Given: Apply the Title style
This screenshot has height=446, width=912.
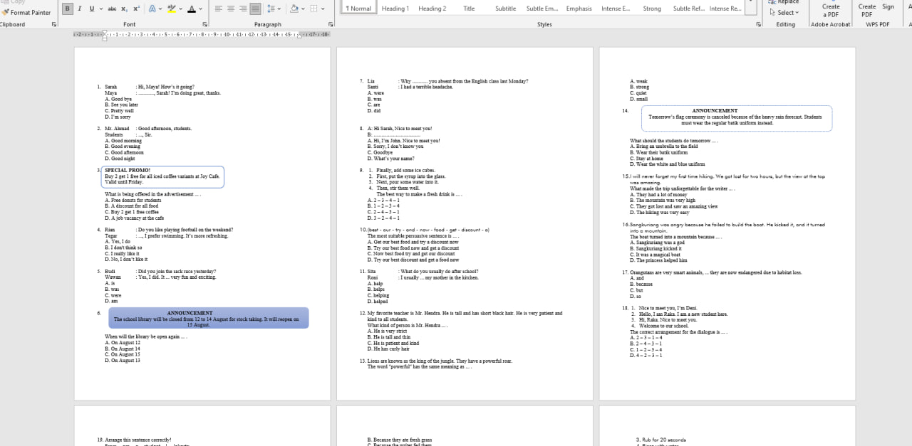Looking at the screenshot, I should [x=469, y=9].
